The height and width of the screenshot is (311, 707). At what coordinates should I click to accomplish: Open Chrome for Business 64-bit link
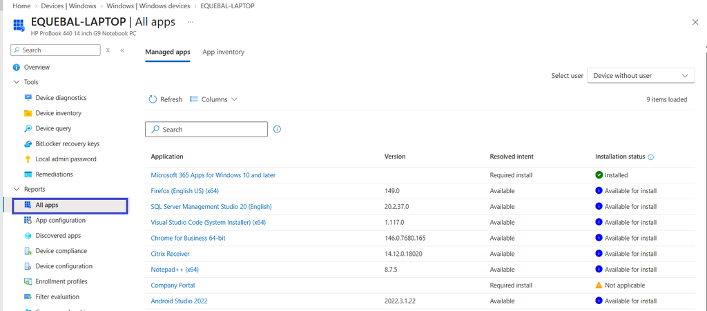[188, 238]
